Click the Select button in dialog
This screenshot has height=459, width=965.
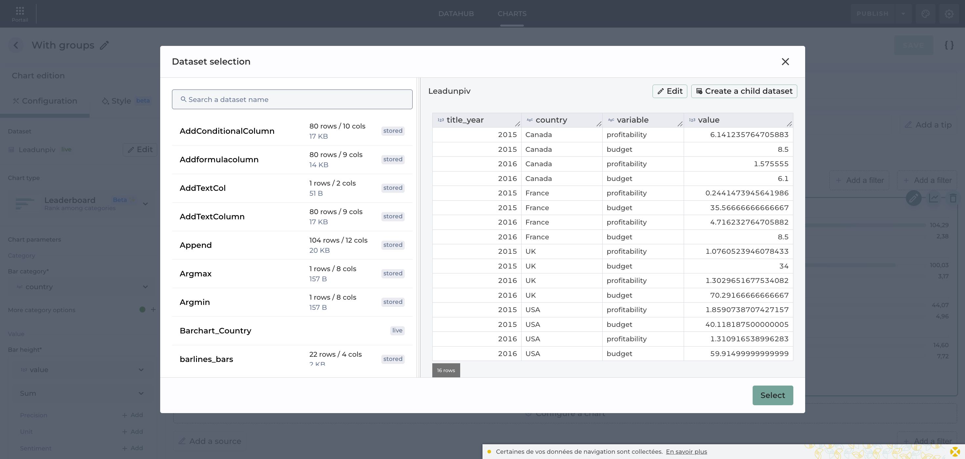772,395
